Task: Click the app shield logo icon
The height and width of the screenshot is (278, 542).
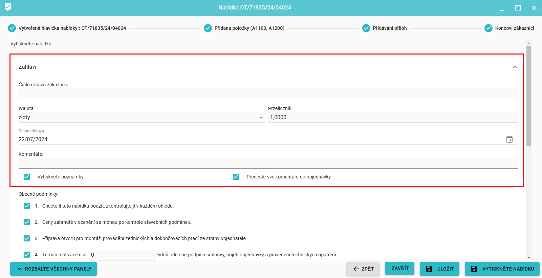Action: pos(8,7)
